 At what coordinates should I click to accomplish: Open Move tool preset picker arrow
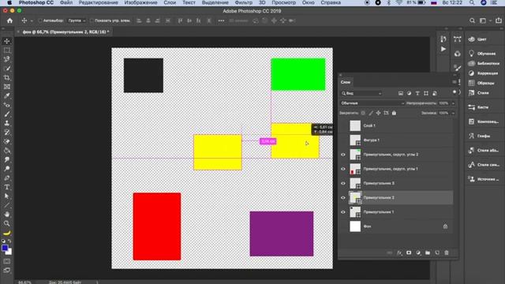32,21
